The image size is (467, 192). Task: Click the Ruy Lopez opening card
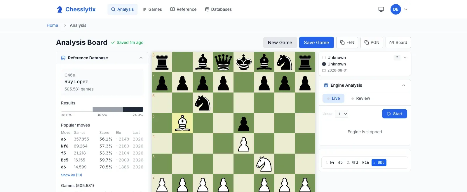102,82
